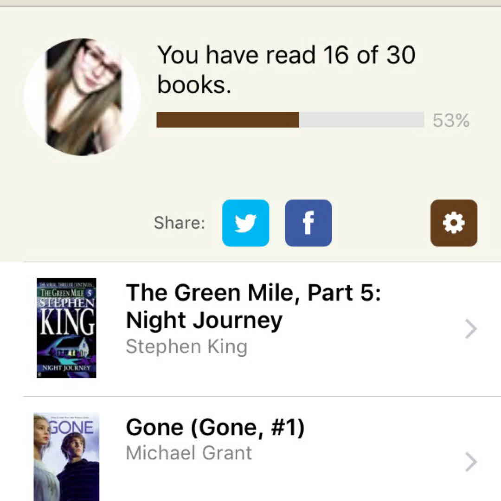The image size is (501, 501).
Task: Click the "GONE" lettering on book cover
Action: 72,427
